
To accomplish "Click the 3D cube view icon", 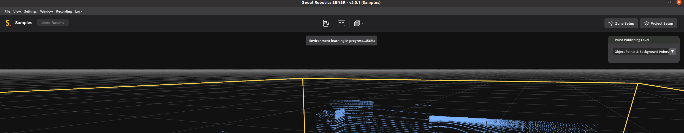I will pos(357,23).
